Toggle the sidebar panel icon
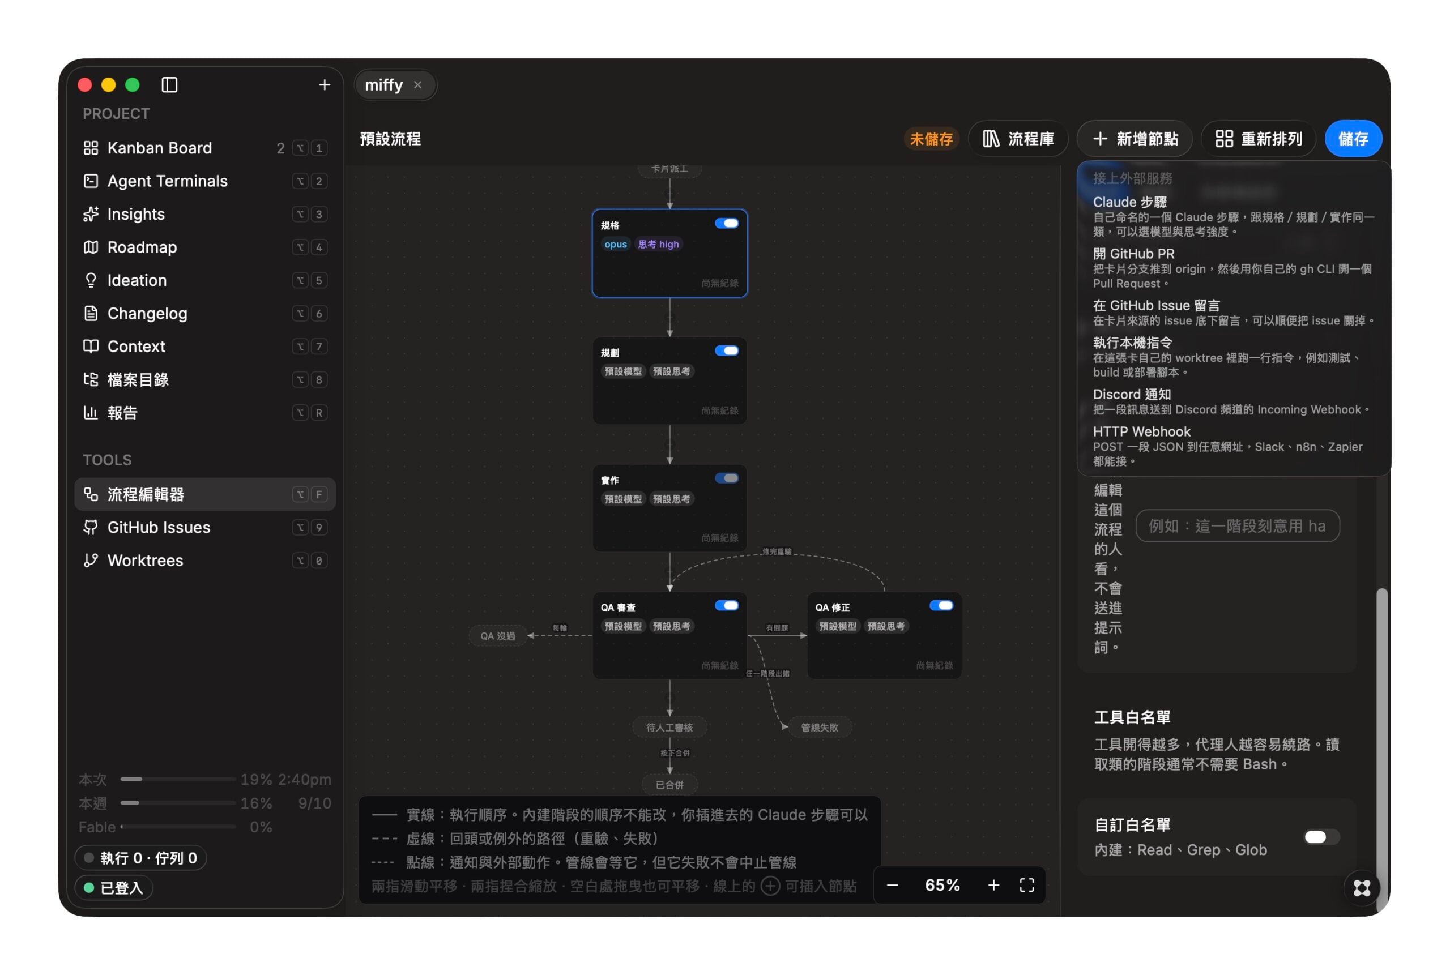This screenshot has width=1450, height=975. click(x=169, y=84)
